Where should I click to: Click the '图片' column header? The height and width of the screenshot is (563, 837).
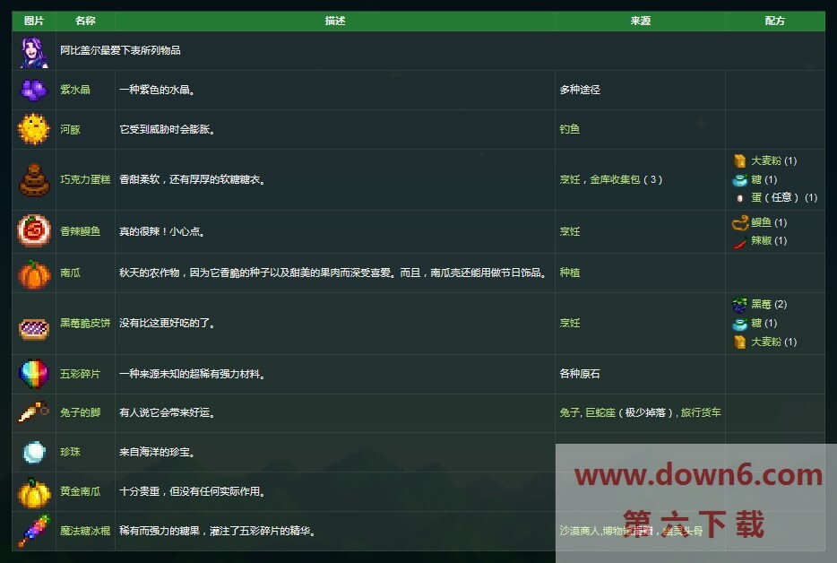click(x=34, y=21)
